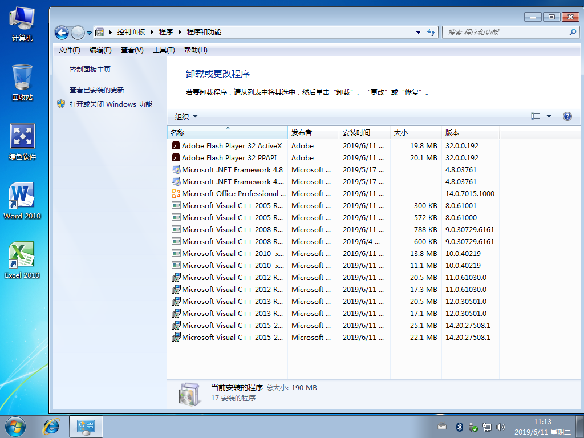Click the refresh button next to address bar
This screenshot has width=584, height=438.
point(431,33)
